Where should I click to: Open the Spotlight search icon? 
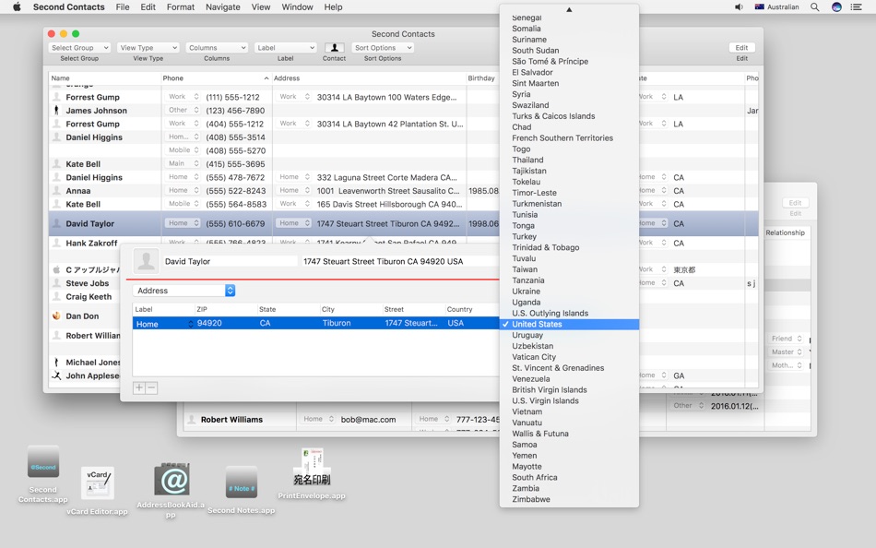pos(814,7)
